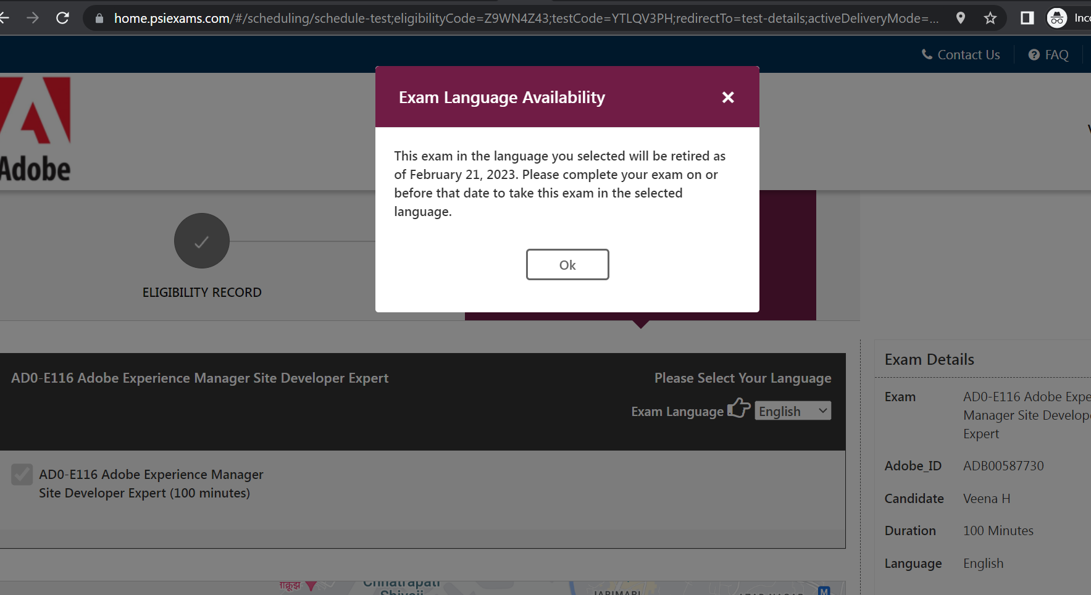Close the Exam Language Availability dialog
Screen dimensions: 1091x595
point(728,98)
